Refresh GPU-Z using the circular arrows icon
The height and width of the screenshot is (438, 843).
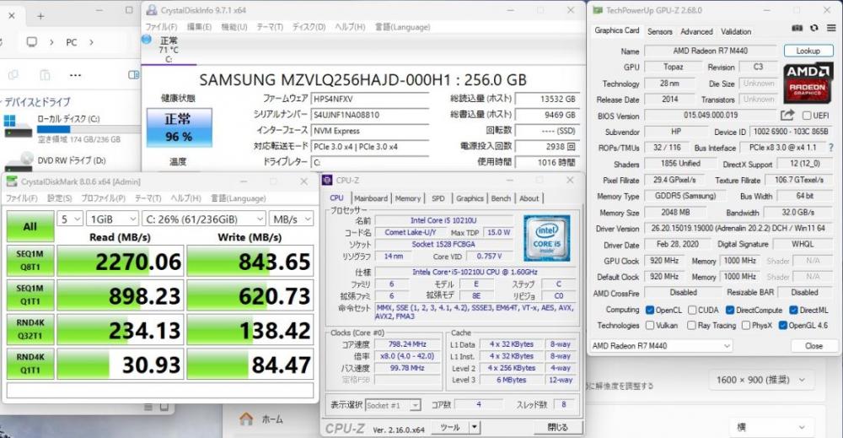pyautogui.click(x=814, y=29)
